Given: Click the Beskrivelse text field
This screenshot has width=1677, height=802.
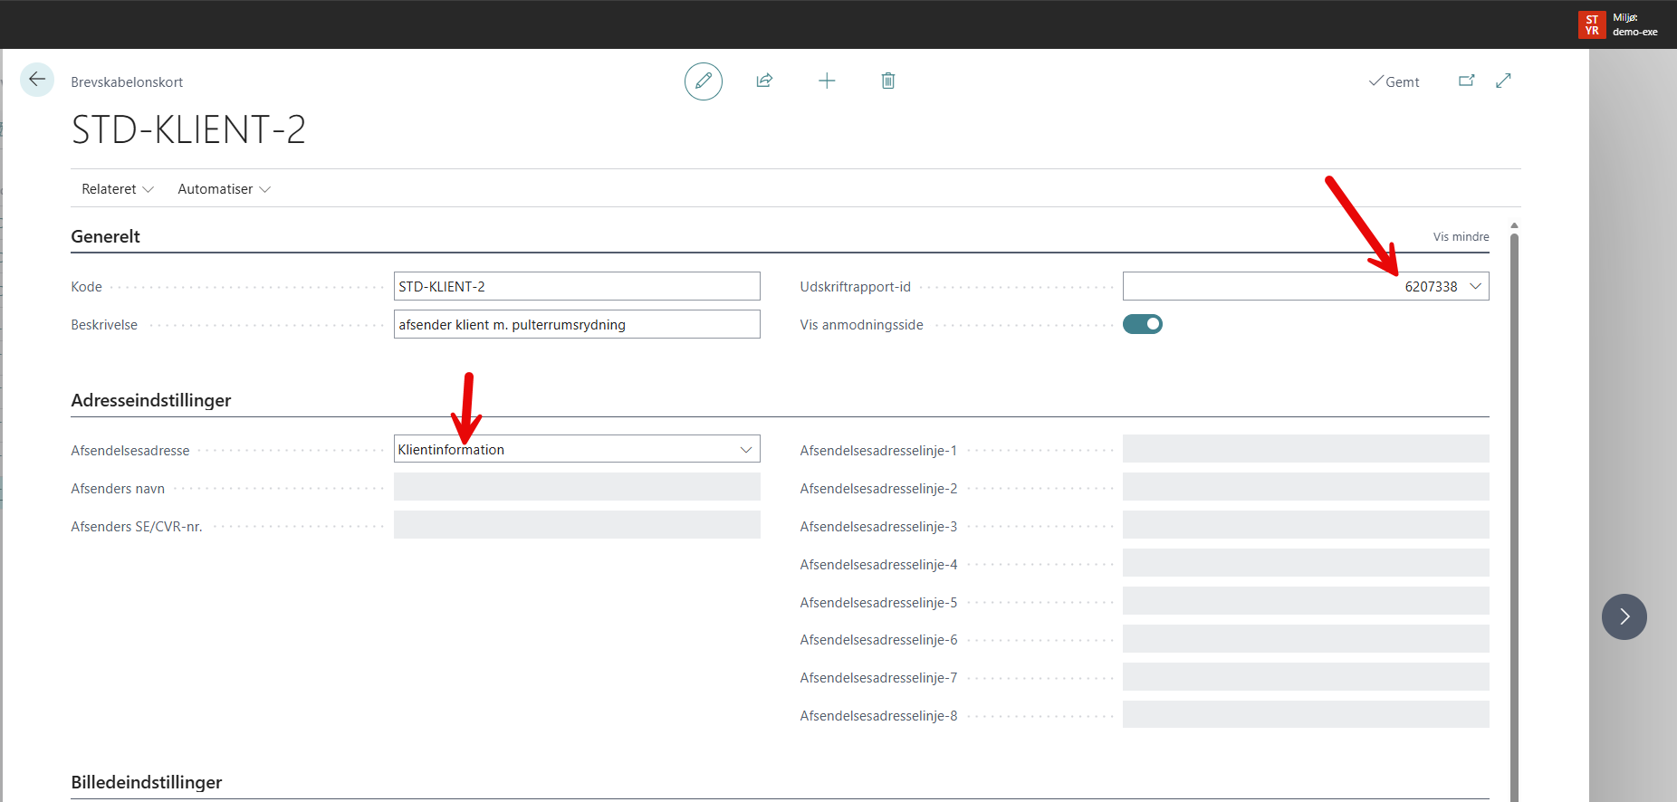Looking at the screenshot, I should coord(576,324).
